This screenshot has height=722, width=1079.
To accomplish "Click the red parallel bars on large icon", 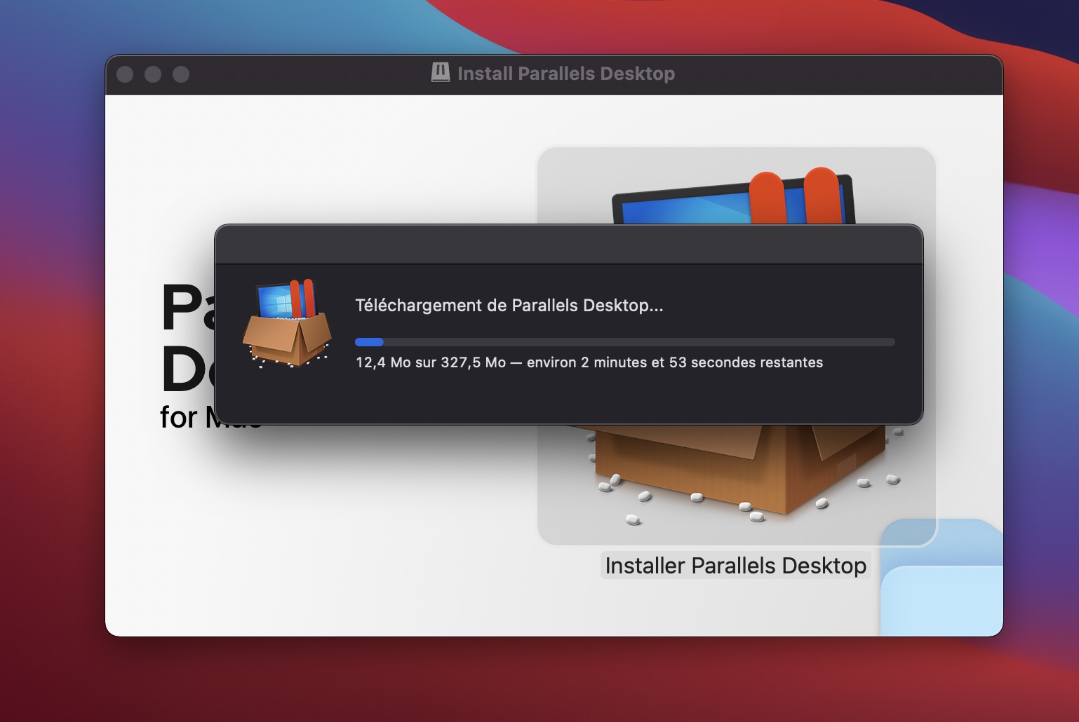I will [x=793, y=196].
